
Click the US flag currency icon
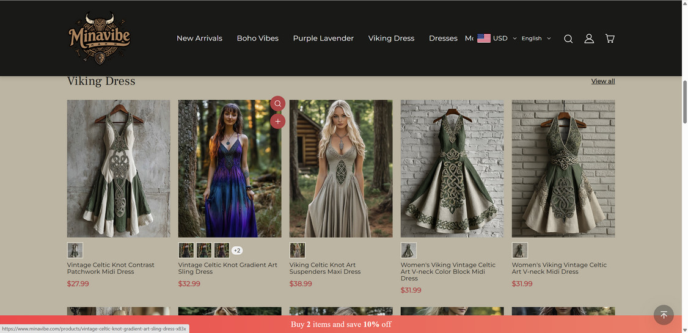click(x=484, y=38)
